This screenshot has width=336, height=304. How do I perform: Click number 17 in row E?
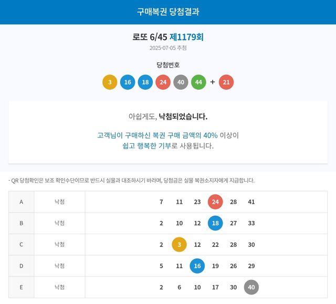pos(215,287)
